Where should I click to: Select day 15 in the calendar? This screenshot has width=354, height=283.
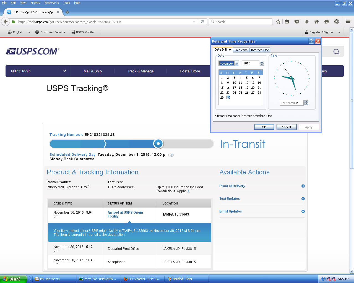pos(222,88)
